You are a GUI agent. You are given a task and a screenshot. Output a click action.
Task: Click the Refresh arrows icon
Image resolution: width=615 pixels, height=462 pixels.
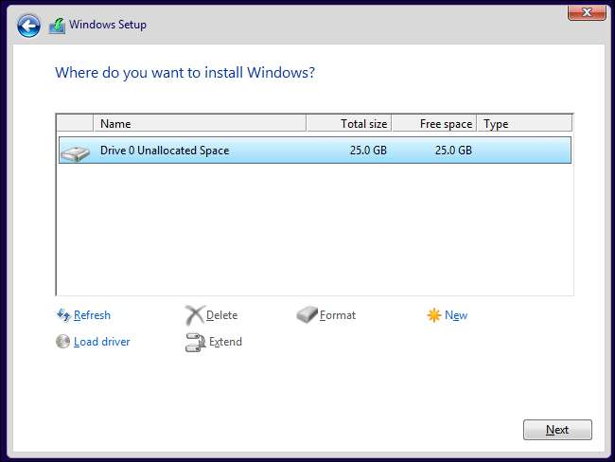(x=63, y=315)
